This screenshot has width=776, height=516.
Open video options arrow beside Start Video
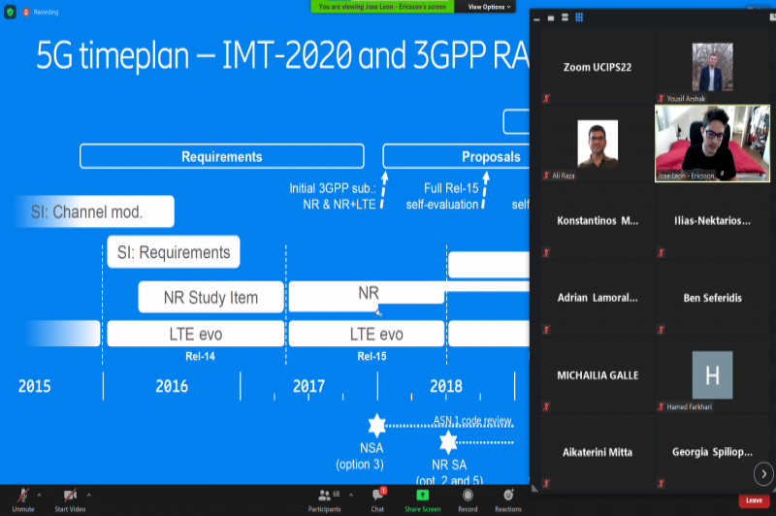point(89,494)
